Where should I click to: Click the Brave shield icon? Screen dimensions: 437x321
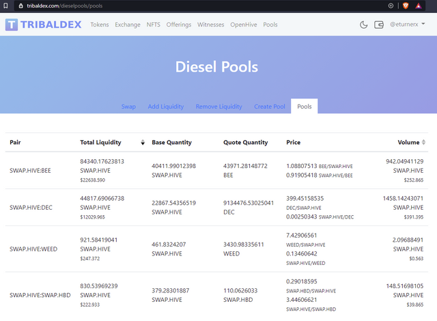pyautogui.click(x=406, y=5)
